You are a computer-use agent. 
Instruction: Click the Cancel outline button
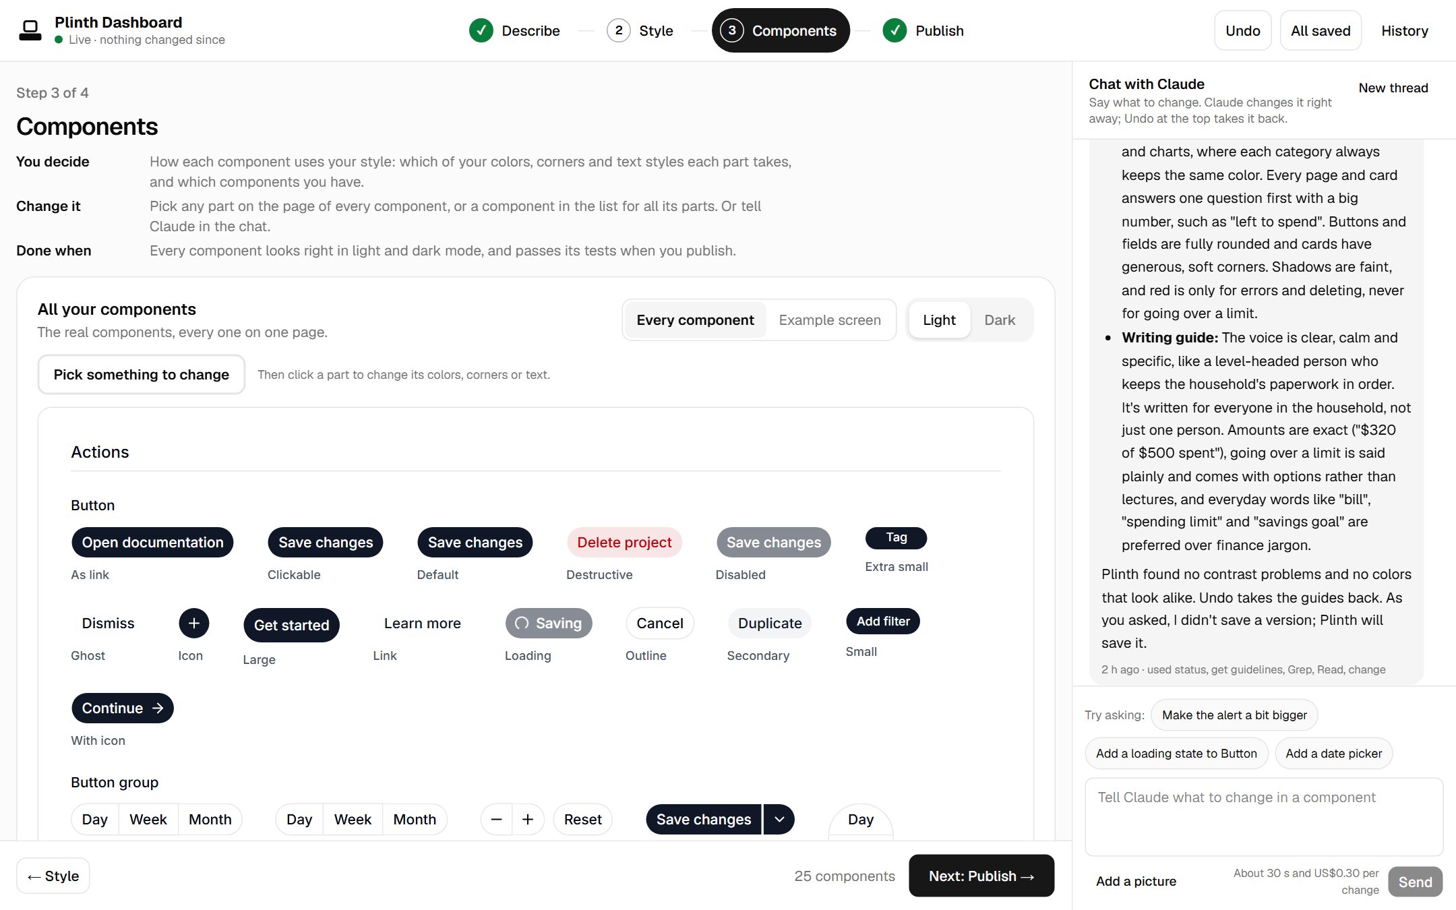tap(660, 623)
